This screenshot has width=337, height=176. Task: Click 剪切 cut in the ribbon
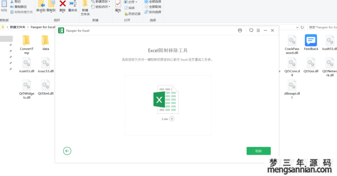[15, 2]
